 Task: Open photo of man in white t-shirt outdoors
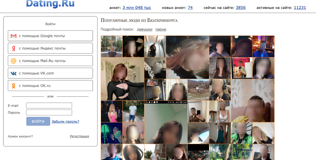click(x=133, y=112)
